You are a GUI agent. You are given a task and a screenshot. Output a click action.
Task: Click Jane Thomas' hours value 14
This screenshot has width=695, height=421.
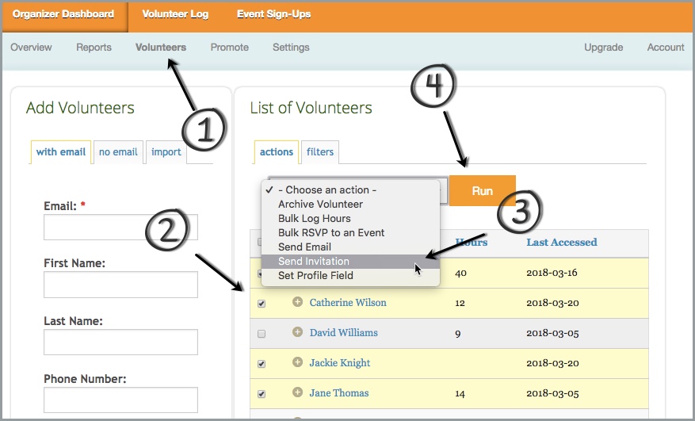coord(460,393)
